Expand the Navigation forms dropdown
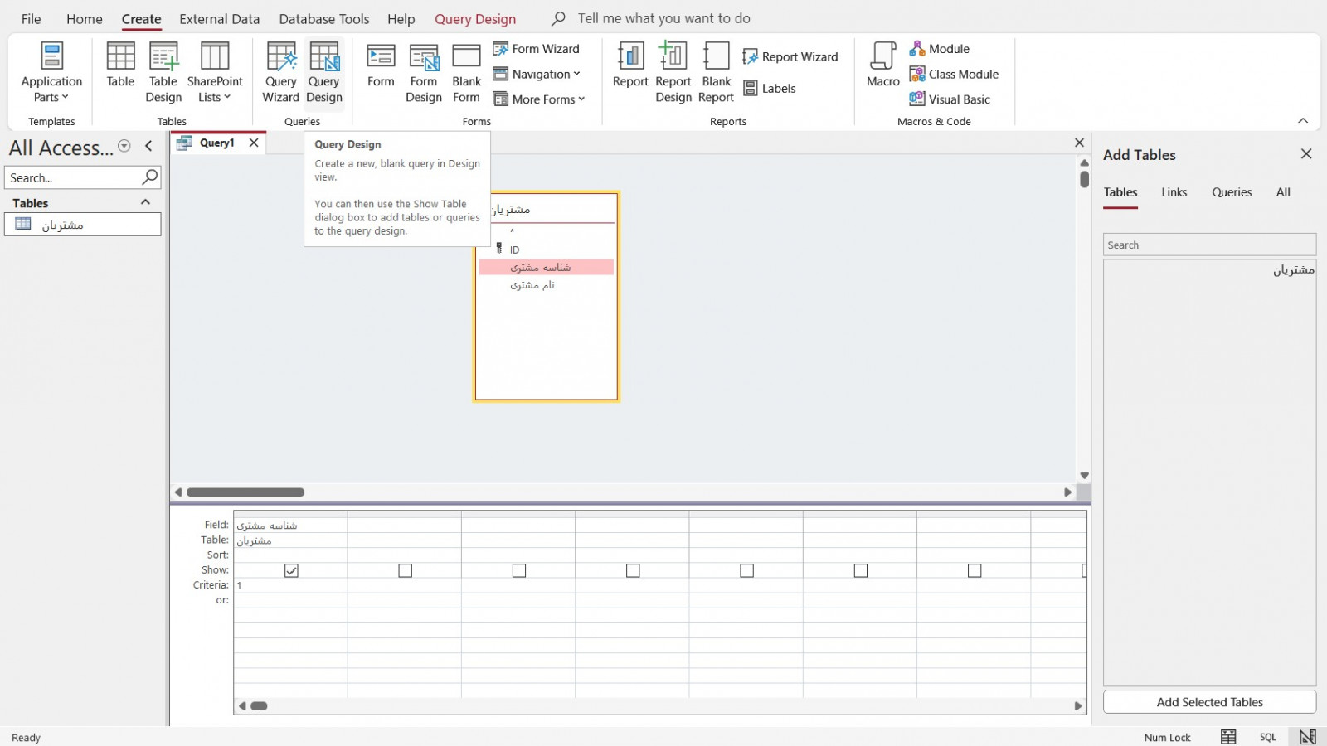 click(537, 74)
